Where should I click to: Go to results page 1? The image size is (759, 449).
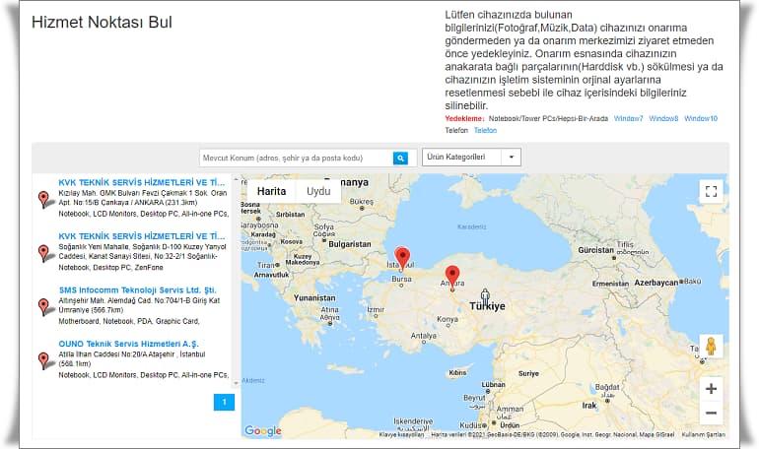pos(224,402)
